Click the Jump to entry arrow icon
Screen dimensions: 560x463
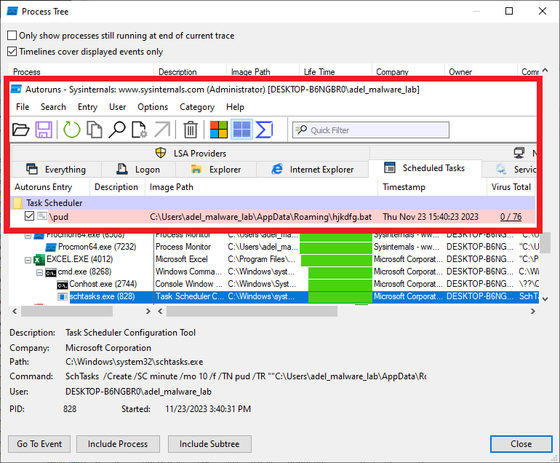162,130
